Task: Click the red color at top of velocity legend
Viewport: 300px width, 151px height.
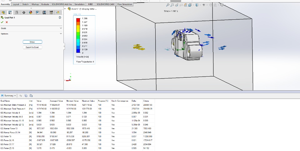Action: coord(78,19)
